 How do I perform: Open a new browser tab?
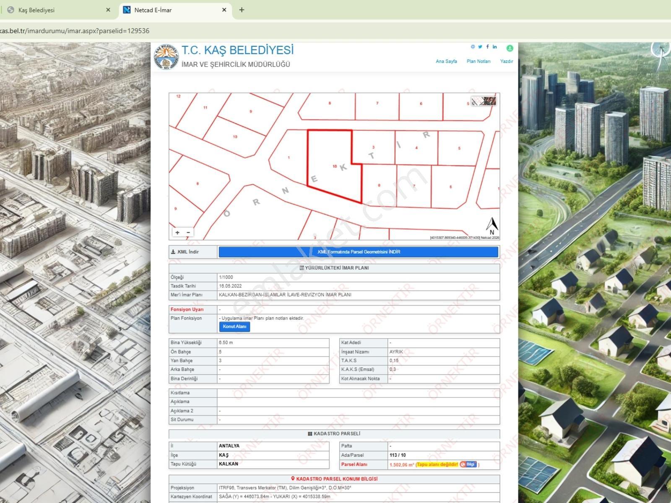click(x=242, y=10)
